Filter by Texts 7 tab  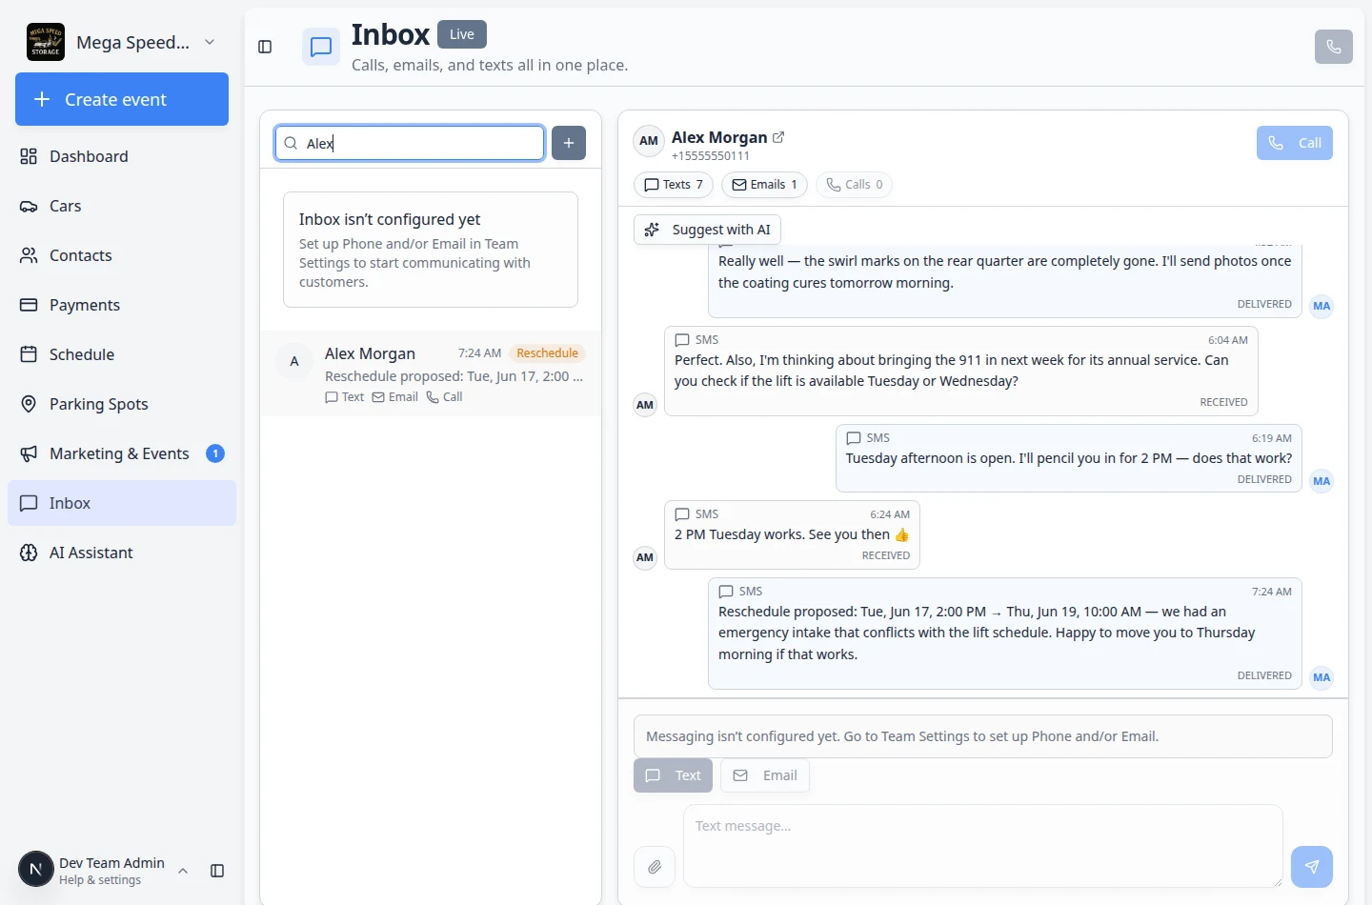(x=674, y=185)
